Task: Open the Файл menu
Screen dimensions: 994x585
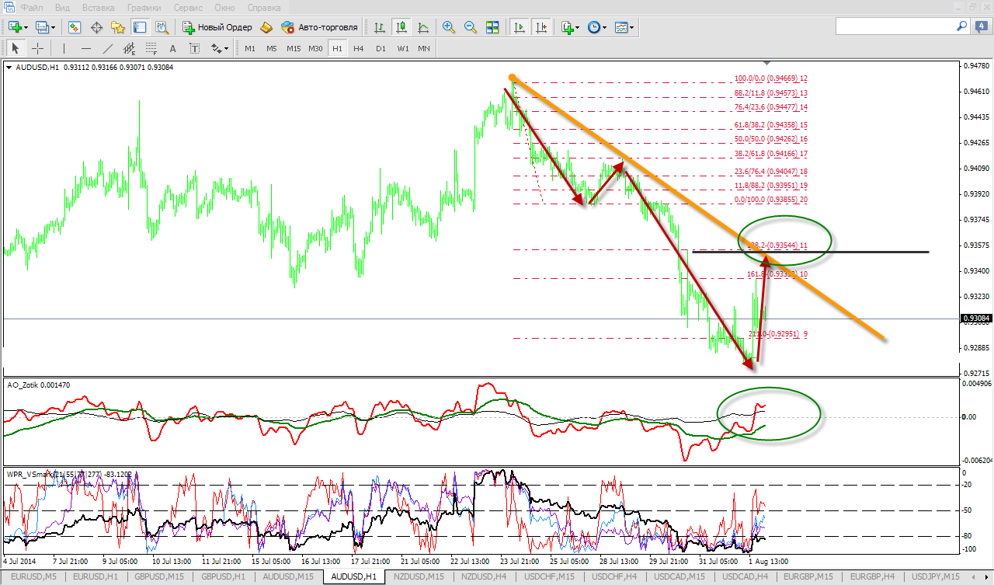Action: click(32, 7)
